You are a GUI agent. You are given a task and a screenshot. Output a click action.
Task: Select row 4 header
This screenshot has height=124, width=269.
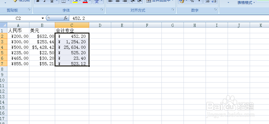coord(4,47)
